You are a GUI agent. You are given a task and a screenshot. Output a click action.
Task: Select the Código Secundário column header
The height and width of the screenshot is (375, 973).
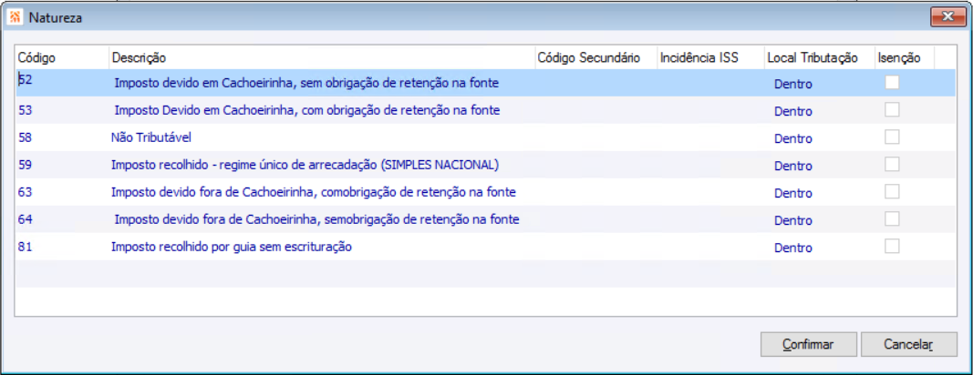pyautogui.click(x=594, y=58)
